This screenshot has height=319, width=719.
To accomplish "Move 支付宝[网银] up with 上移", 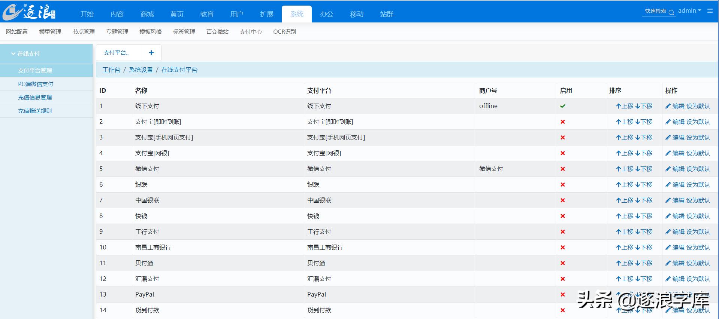I will click(625, 153).
